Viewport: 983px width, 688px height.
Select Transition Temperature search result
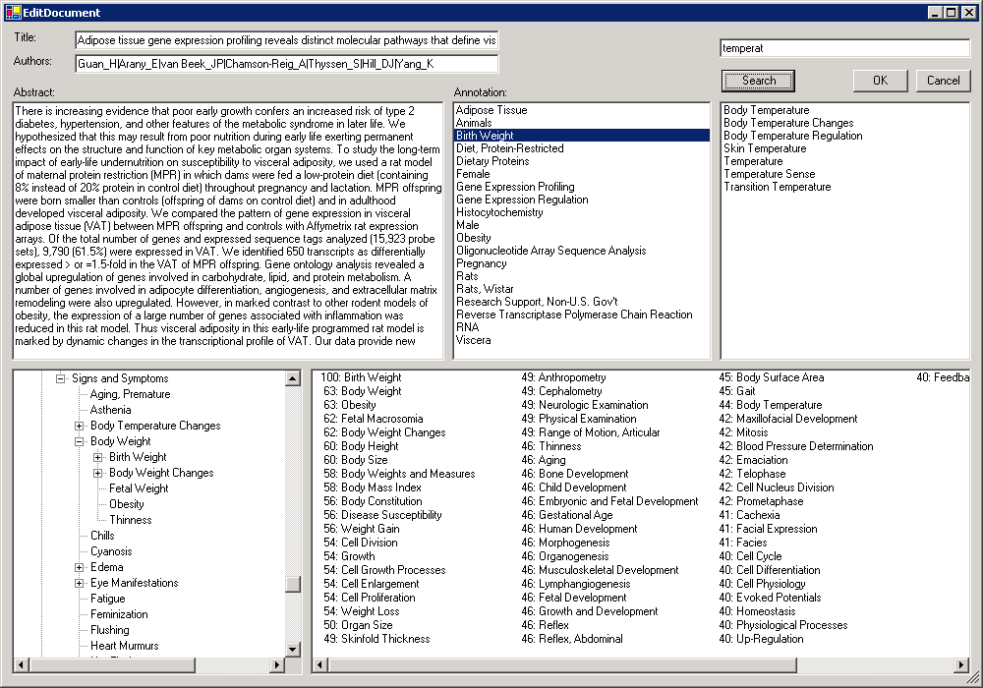[x=777, y=187]
